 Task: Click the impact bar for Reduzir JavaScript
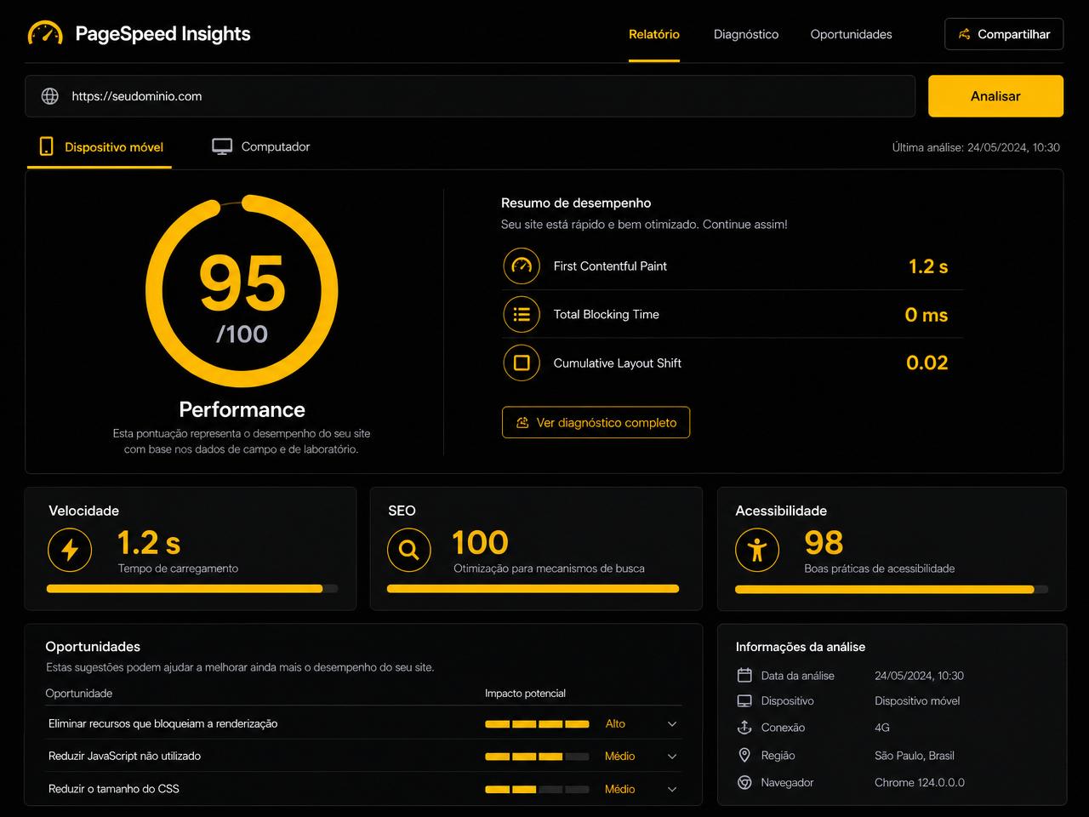click(537, 757)
